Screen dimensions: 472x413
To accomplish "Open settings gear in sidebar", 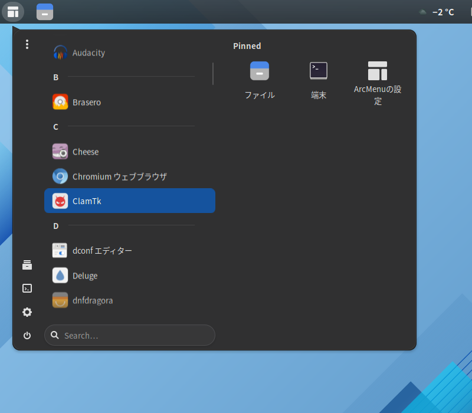I will [x=27, y=312].
